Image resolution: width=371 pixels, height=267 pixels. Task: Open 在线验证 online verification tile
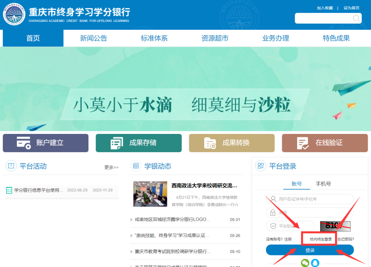click(x=324, y=143)
